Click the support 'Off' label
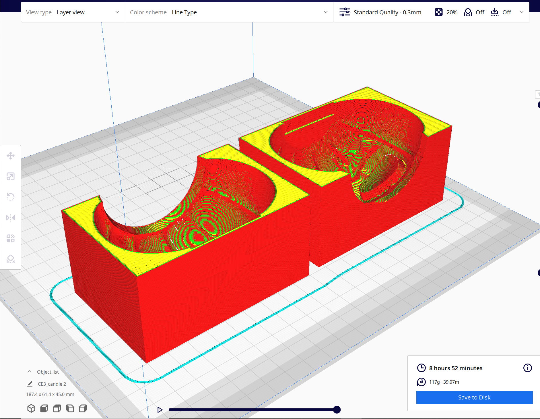 pos(480,12)
